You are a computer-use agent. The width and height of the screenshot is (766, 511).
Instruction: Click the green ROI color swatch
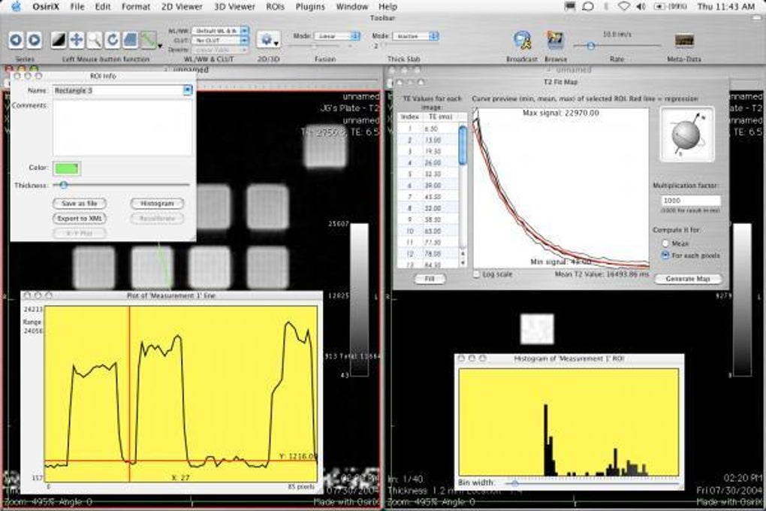pos(66,168)
